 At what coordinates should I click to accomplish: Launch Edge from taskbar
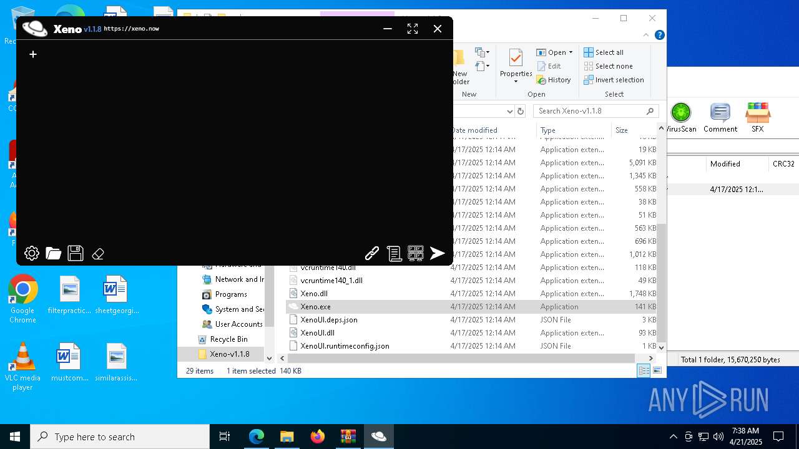[257, 437]
